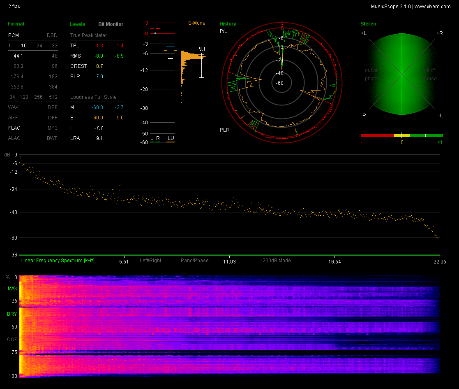The height and width of the screenshot is (389, 459).
Task: Click the History panel heading
Action: click(x=228, y=24)
